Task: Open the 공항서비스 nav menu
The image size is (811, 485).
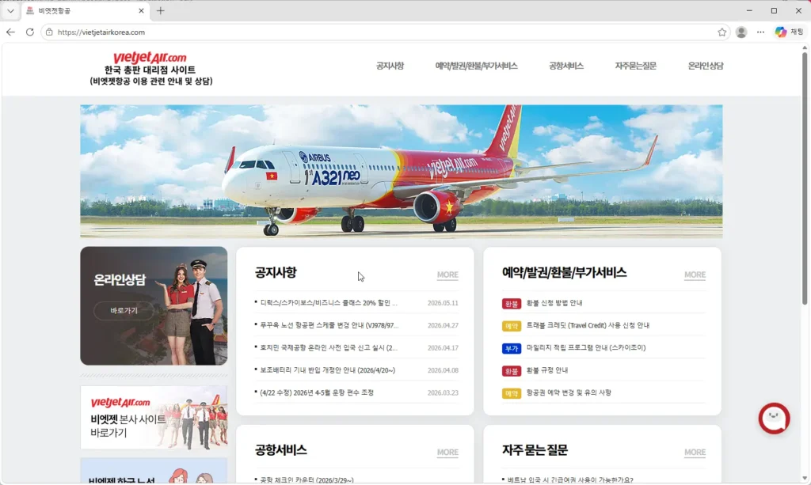Action: coord(566,66)
